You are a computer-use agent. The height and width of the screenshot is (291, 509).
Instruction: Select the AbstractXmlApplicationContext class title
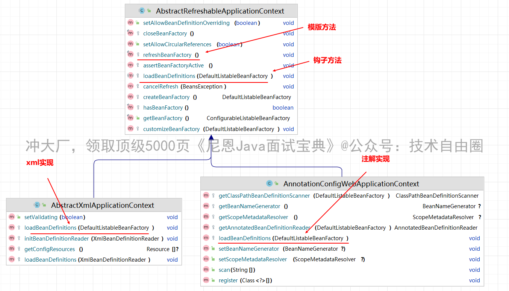102,205
